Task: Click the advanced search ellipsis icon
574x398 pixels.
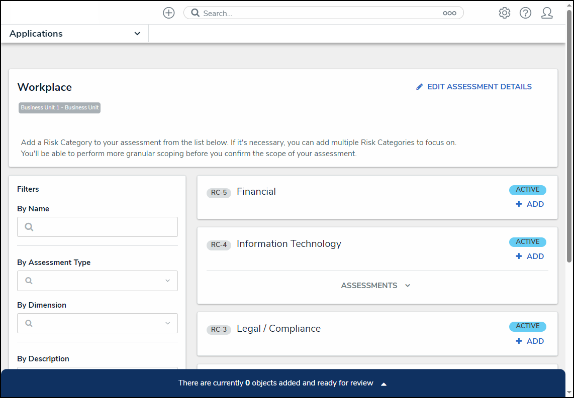Action: pyautogui.click(x=449, y=13)
